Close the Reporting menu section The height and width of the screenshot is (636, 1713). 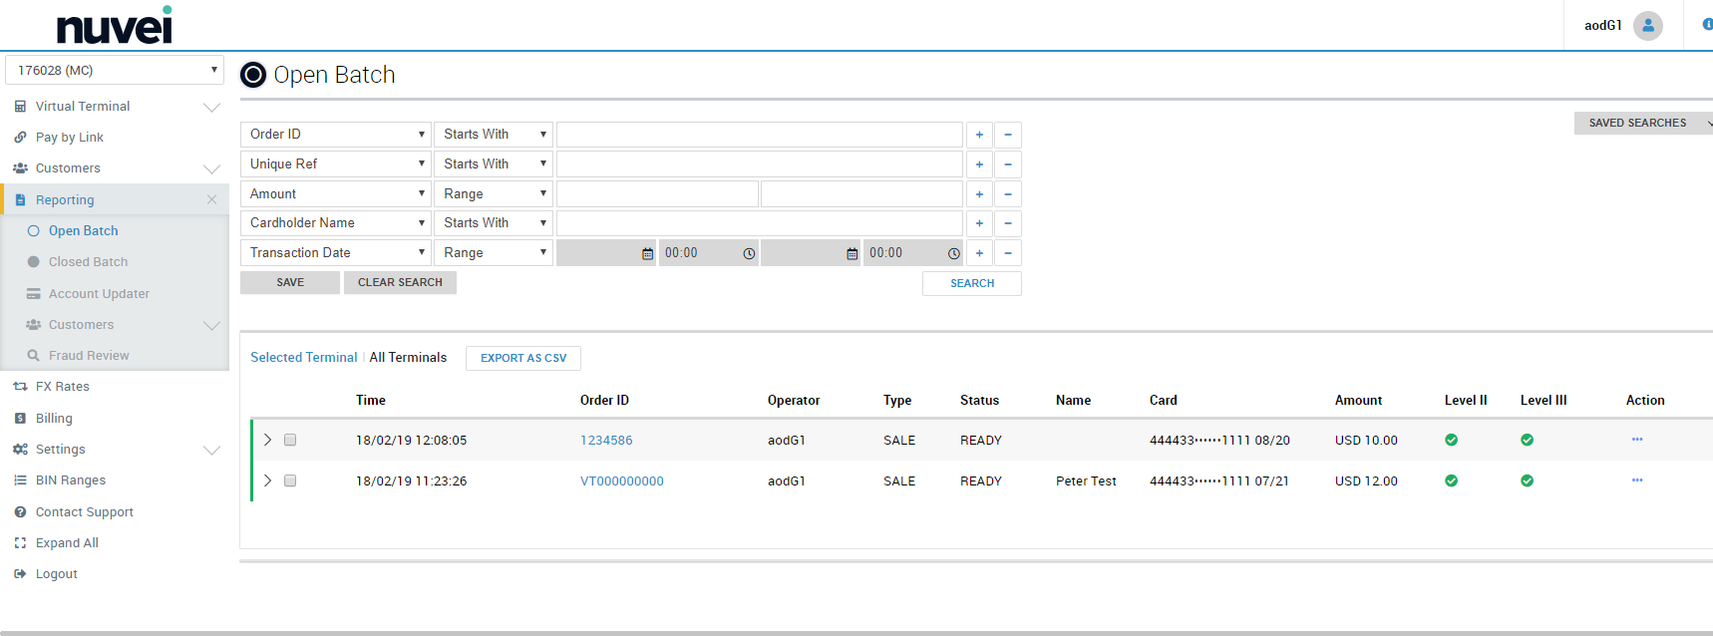point(211,199)
